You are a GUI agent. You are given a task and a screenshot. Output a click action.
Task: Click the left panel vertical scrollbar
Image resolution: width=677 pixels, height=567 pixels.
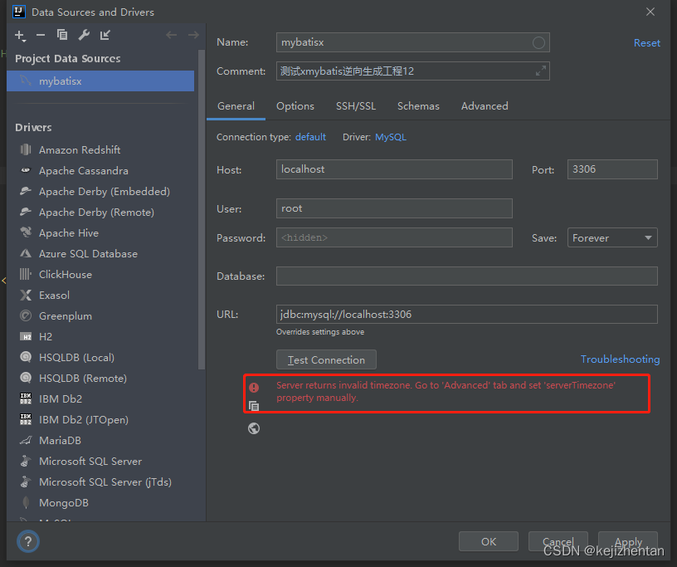tap(202, 209)
